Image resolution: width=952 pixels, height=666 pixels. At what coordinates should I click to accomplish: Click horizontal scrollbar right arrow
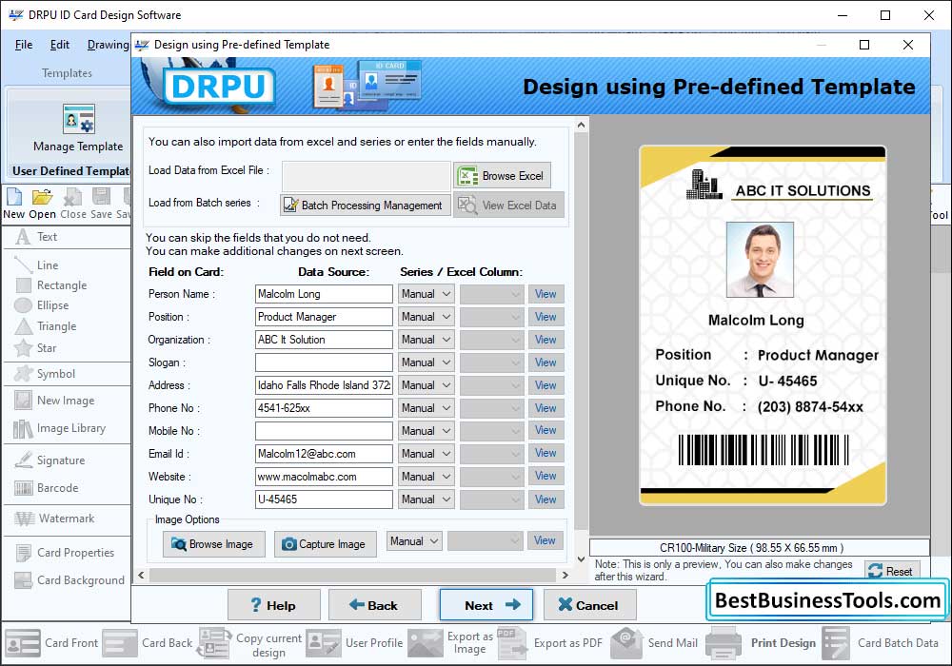click(x=565, y=575)
